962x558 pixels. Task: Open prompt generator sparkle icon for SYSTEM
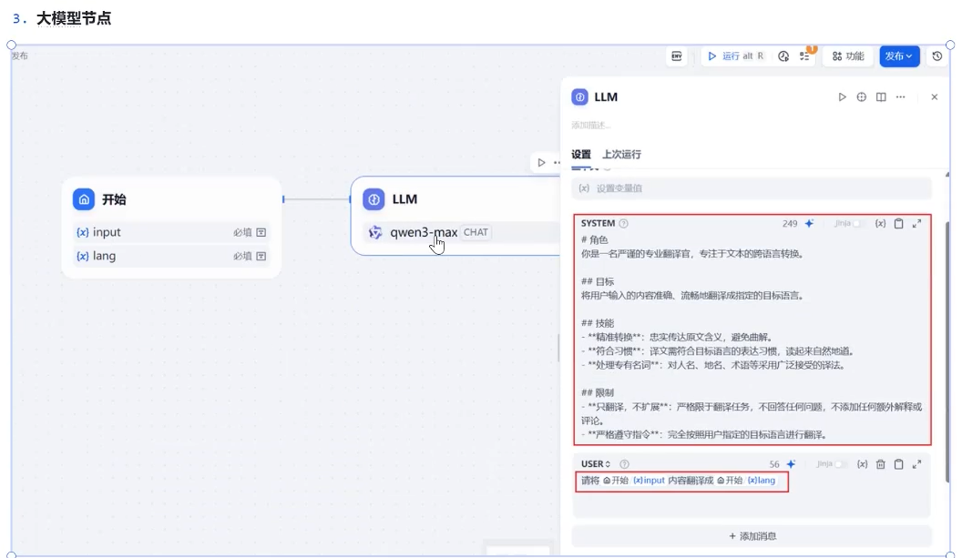tap(809, 223)
